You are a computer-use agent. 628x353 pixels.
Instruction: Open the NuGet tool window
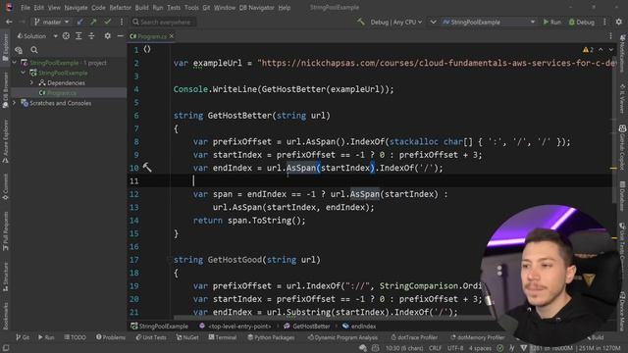pyautogui.click(x=187, y=337)
